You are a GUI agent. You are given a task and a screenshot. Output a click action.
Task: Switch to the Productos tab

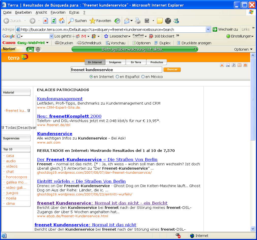157,62
